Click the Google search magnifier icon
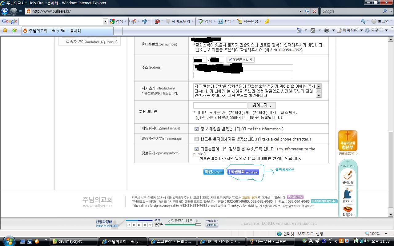The height and width of the screenshot is (246, 394). point(385,11)
